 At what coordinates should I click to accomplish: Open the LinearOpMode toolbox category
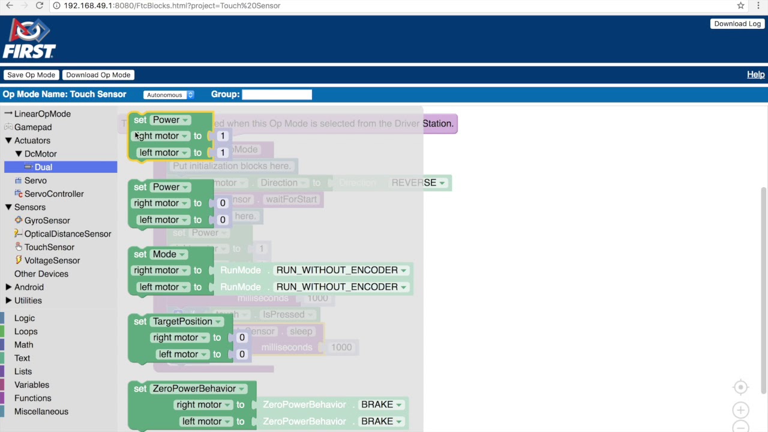42,114
